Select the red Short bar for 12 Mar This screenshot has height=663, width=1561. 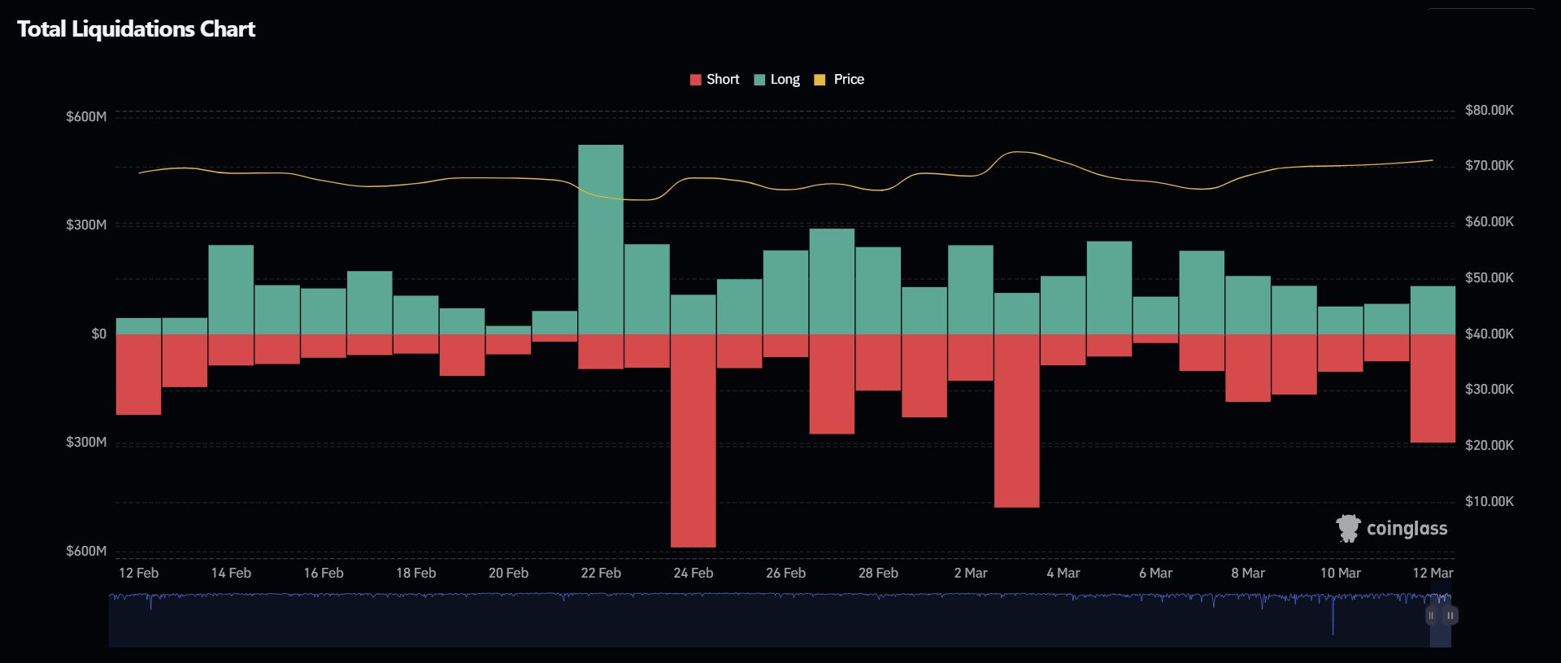coord(1433,388)
